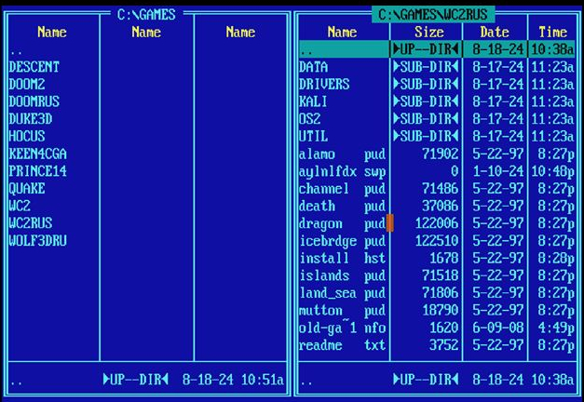Click right panel status UP--DIR text
The height and width of the screenshot is (402, 584).
click(x=426, y=380)
